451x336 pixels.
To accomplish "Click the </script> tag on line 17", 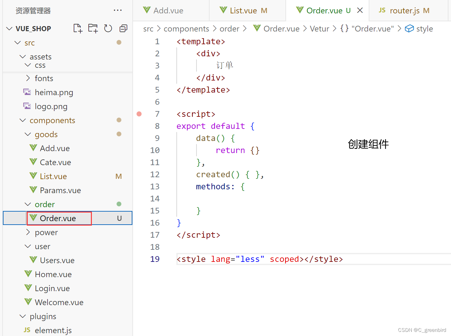I will click(x=198, y=235).
